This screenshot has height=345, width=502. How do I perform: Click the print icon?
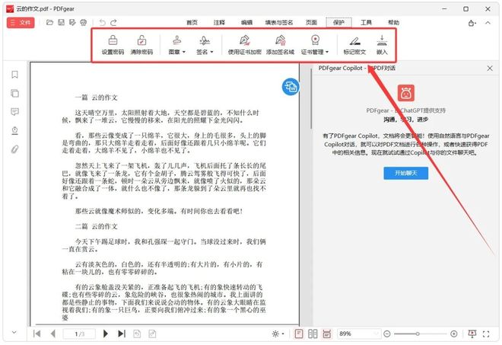tap(83, 22)
